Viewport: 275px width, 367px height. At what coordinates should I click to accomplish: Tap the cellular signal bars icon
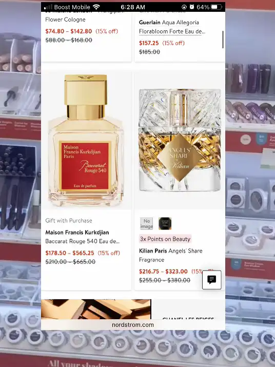[x=48, y=7]
